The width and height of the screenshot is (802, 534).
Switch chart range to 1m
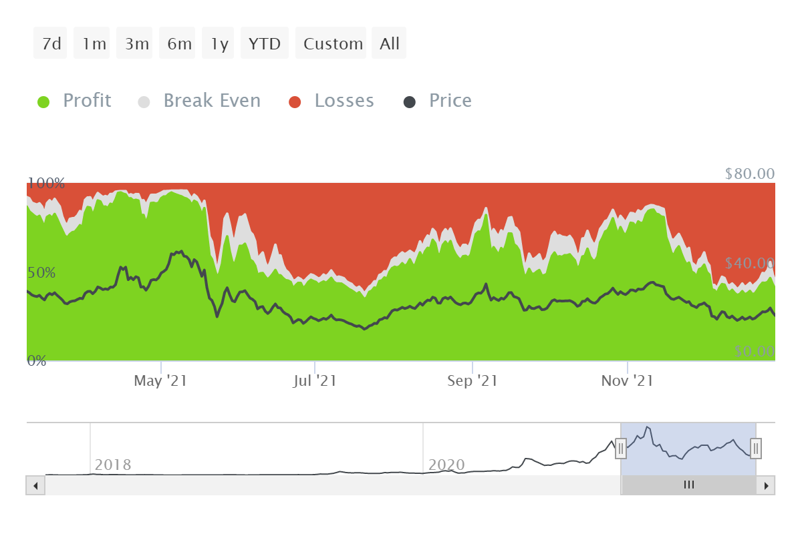point(94,43)
